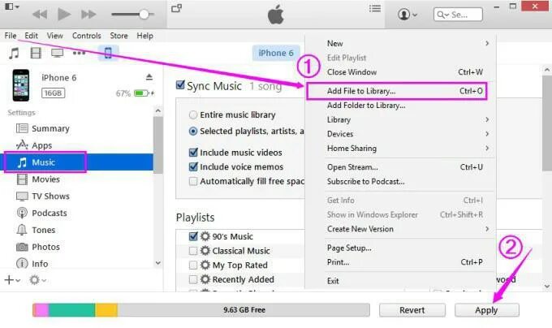Choose Open Stream from the menu
Image resolution: width=552 pixels, height=328 pixels.
[401, 167]
